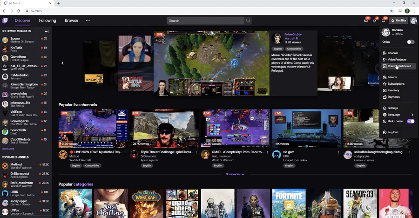Select Log Out in the user menu
Viewport: 419px width, 218px height.
click(392, 132)
